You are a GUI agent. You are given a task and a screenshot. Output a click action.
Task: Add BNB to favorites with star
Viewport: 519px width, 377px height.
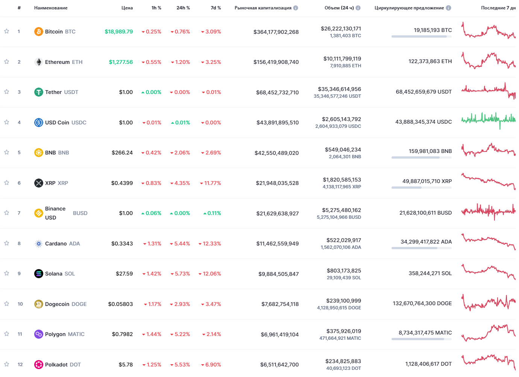(6, 153)
